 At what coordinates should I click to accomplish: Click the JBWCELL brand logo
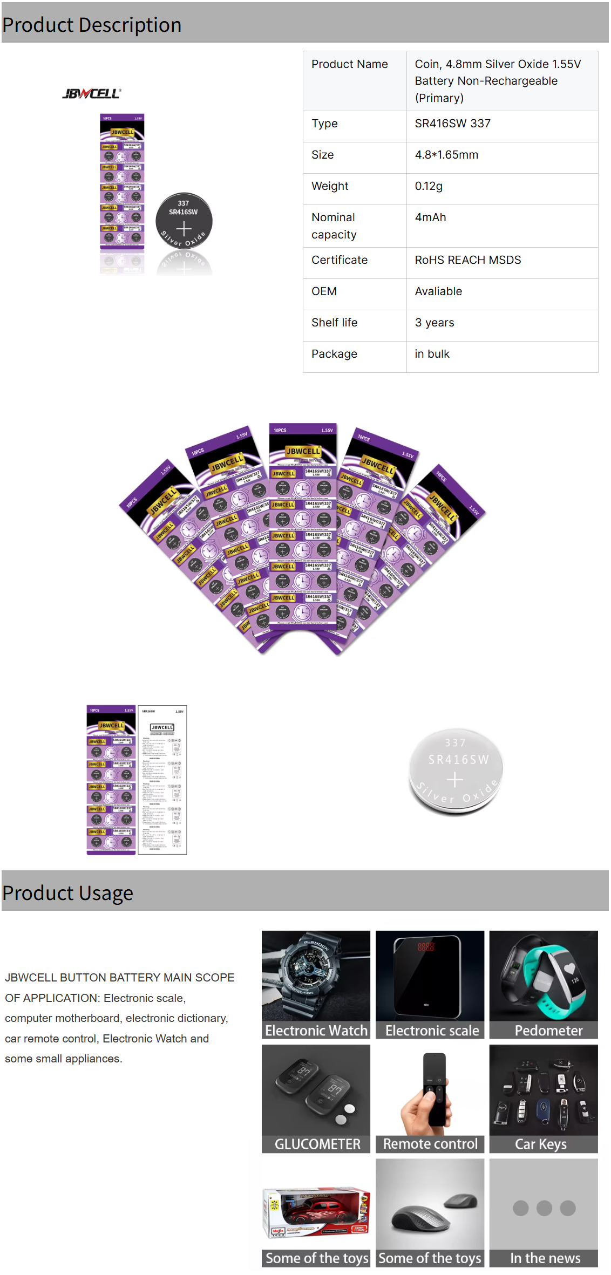pos(92,93)
